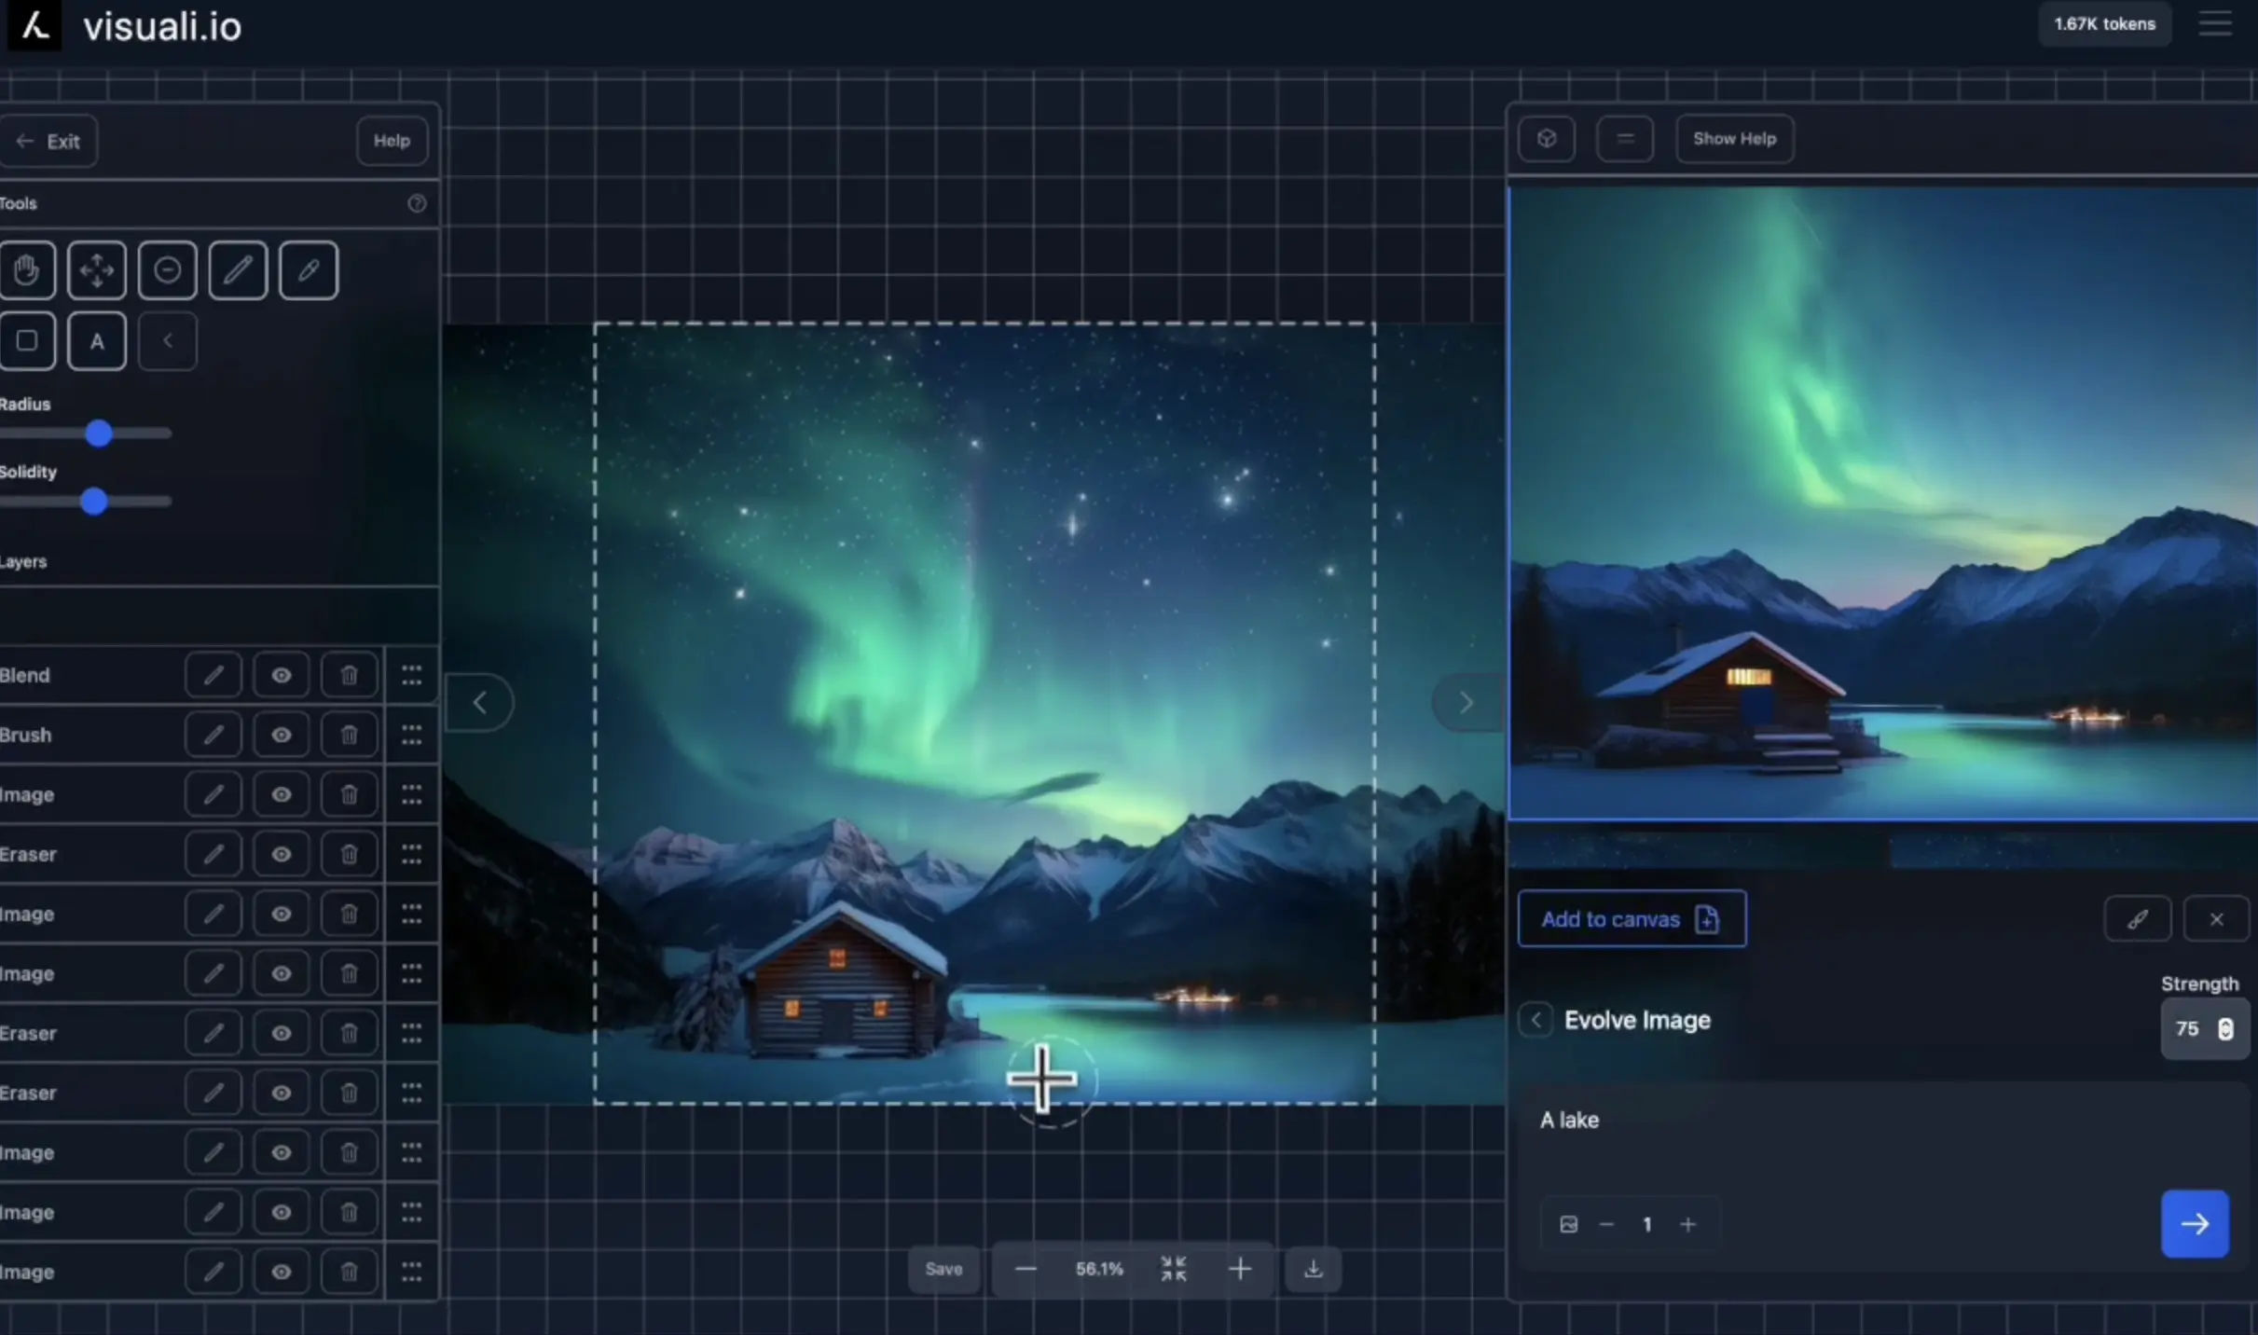Go to previous canvas with left chevron

pyautogui.click(x=479, y=702)
